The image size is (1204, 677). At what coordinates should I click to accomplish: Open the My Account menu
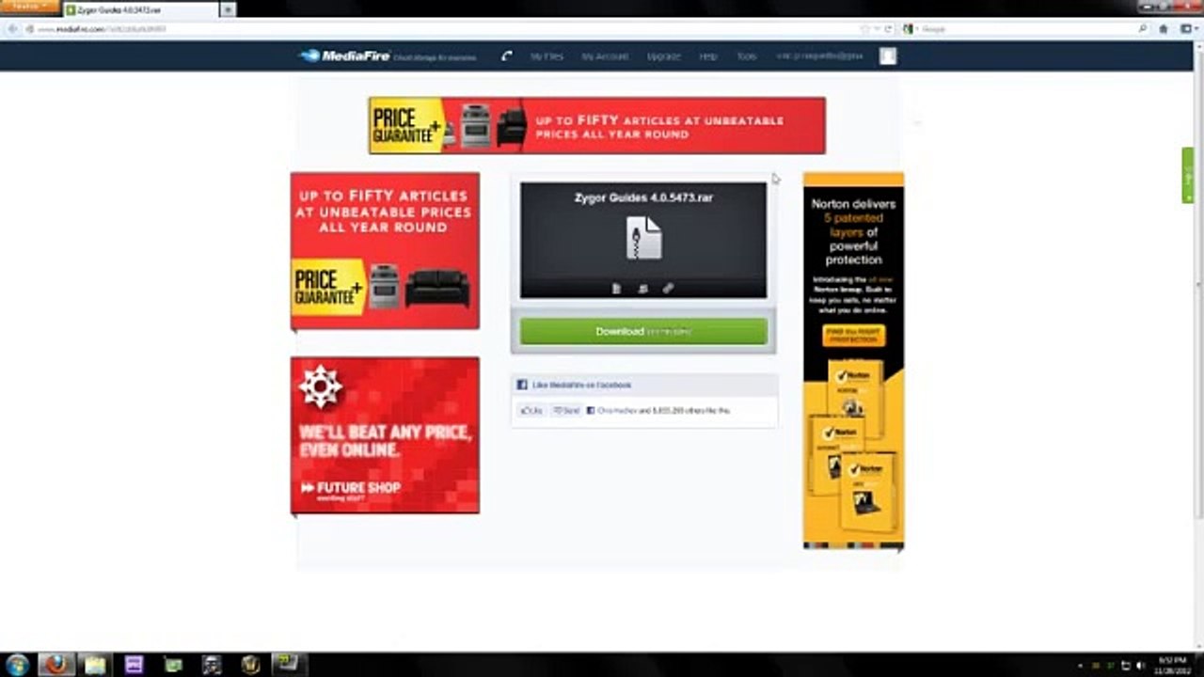tap(604, 56)
